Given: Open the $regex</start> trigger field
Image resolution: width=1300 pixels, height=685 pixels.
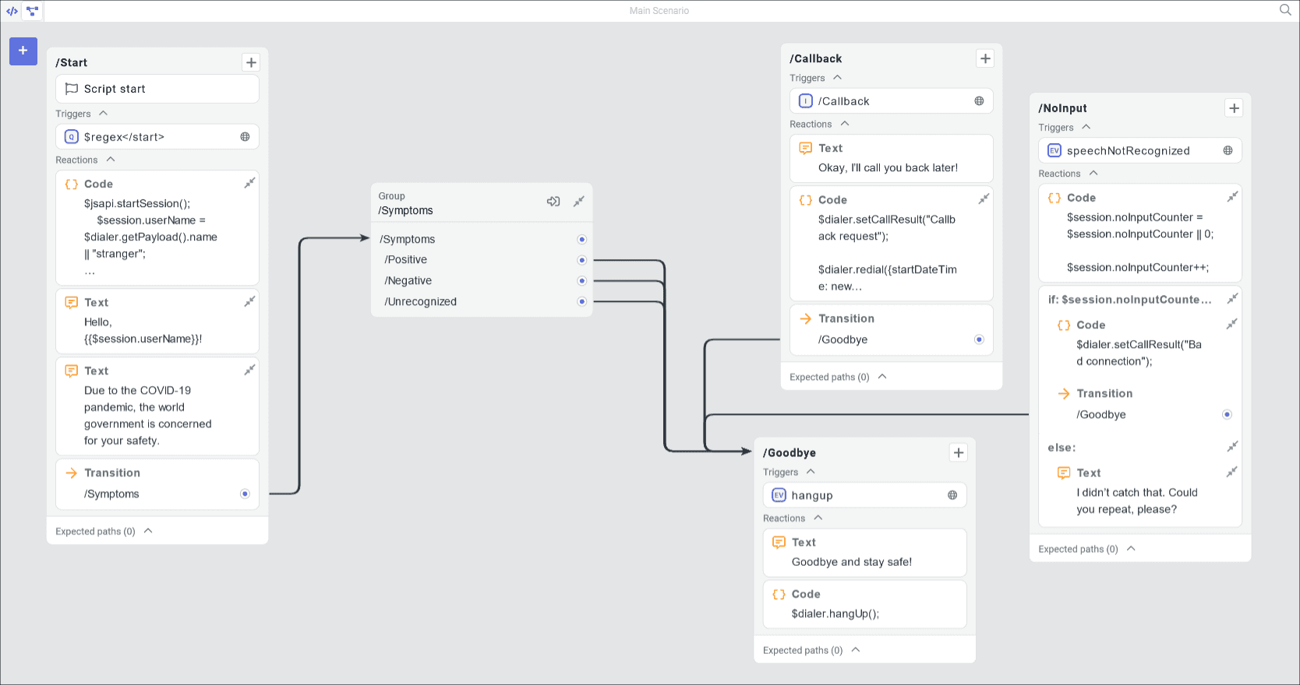Looking at the screenshot, I should coord(157,137).
